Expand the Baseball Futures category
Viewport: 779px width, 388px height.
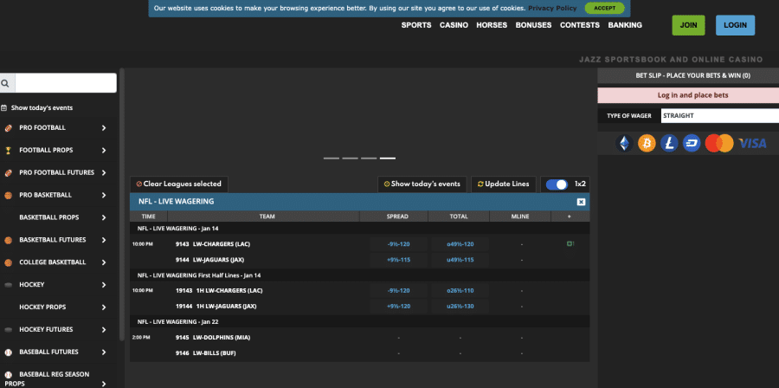104,352
